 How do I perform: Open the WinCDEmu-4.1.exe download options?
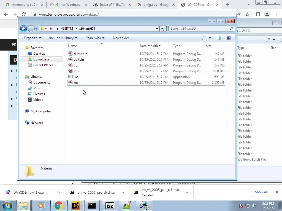coord(59,192)
